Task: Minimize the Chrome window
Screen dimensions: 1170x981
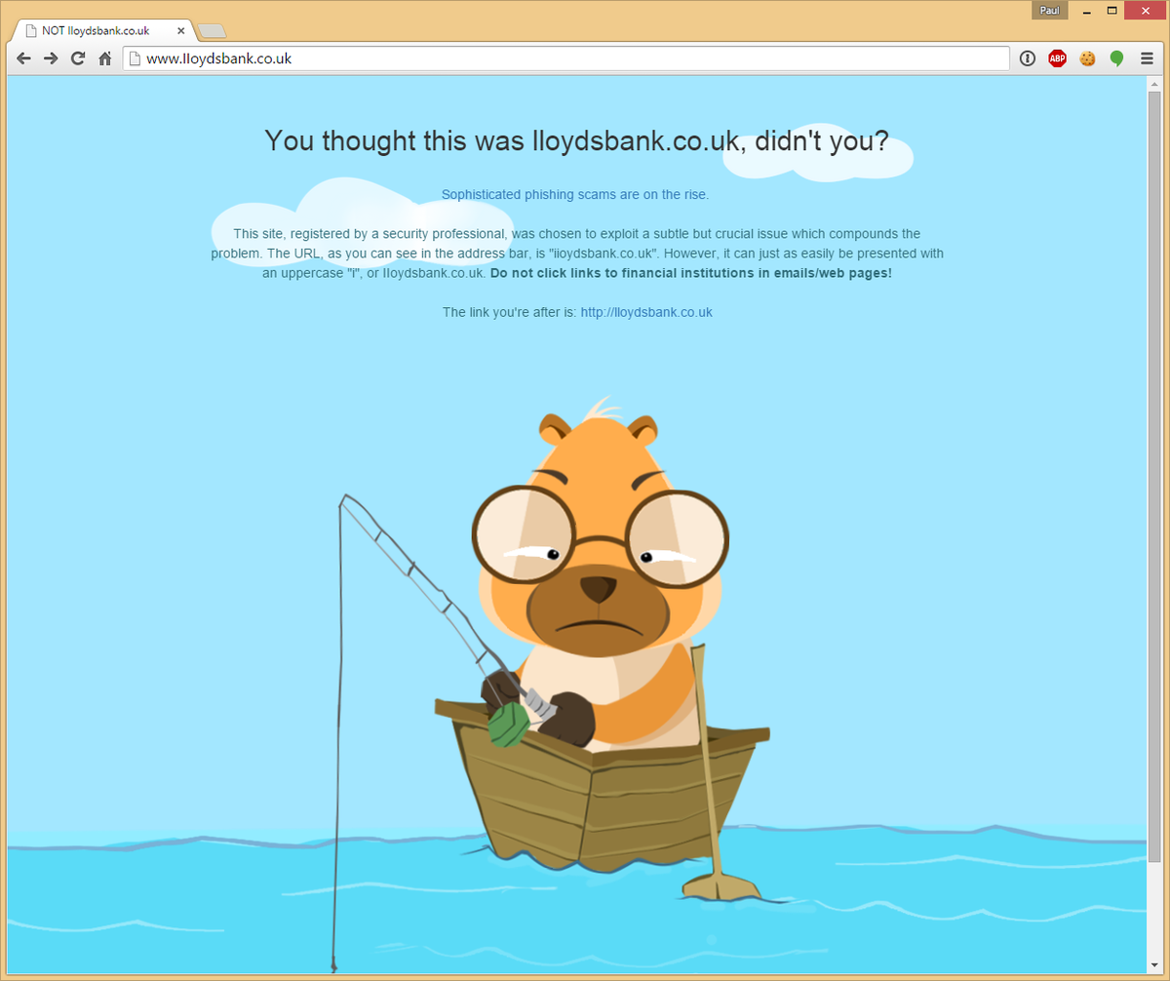Action: point(1086,10)
